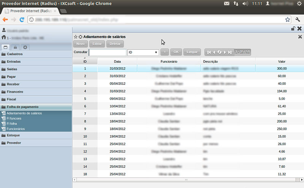Expand the Provedor folder
The width and height of the screenshot is (304, 188).
[36, 143]
